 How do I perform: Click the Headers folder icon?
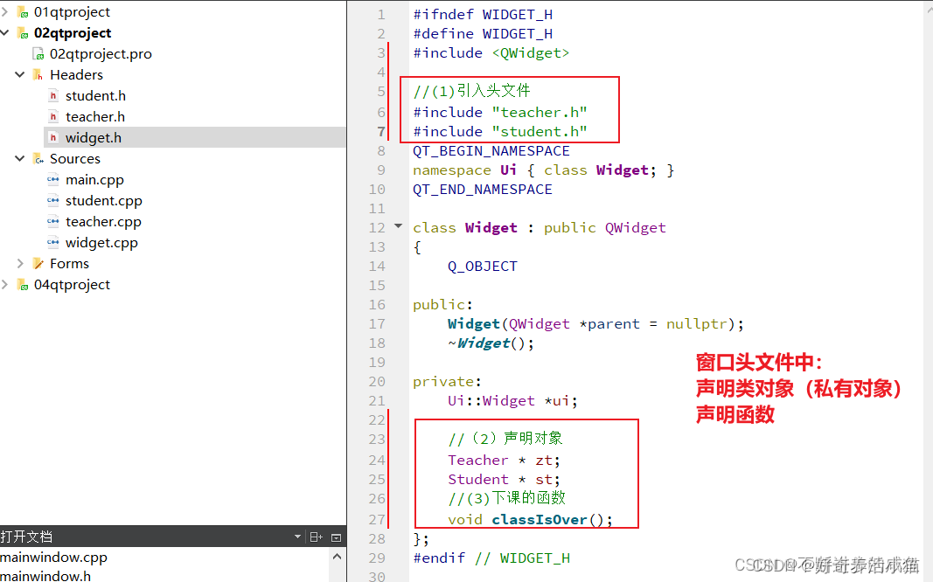[38, 74]
